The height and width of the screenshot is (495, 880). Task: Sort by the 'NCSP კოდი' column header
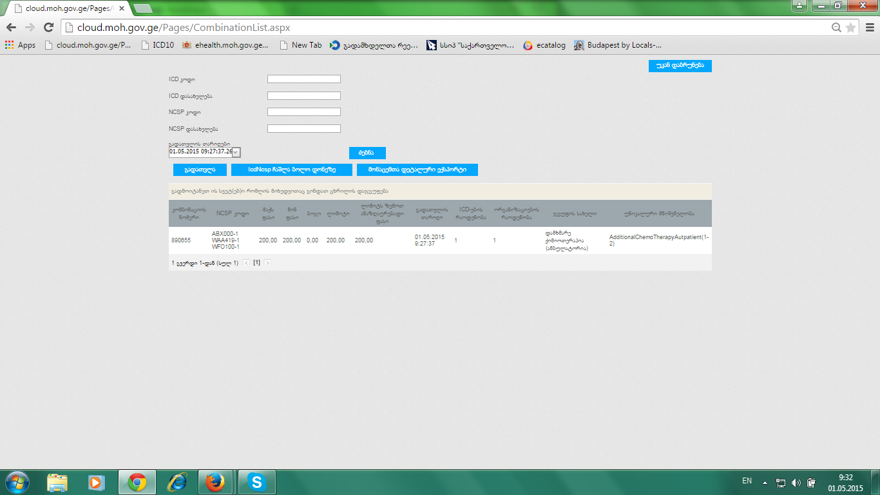tap(233, 213)
